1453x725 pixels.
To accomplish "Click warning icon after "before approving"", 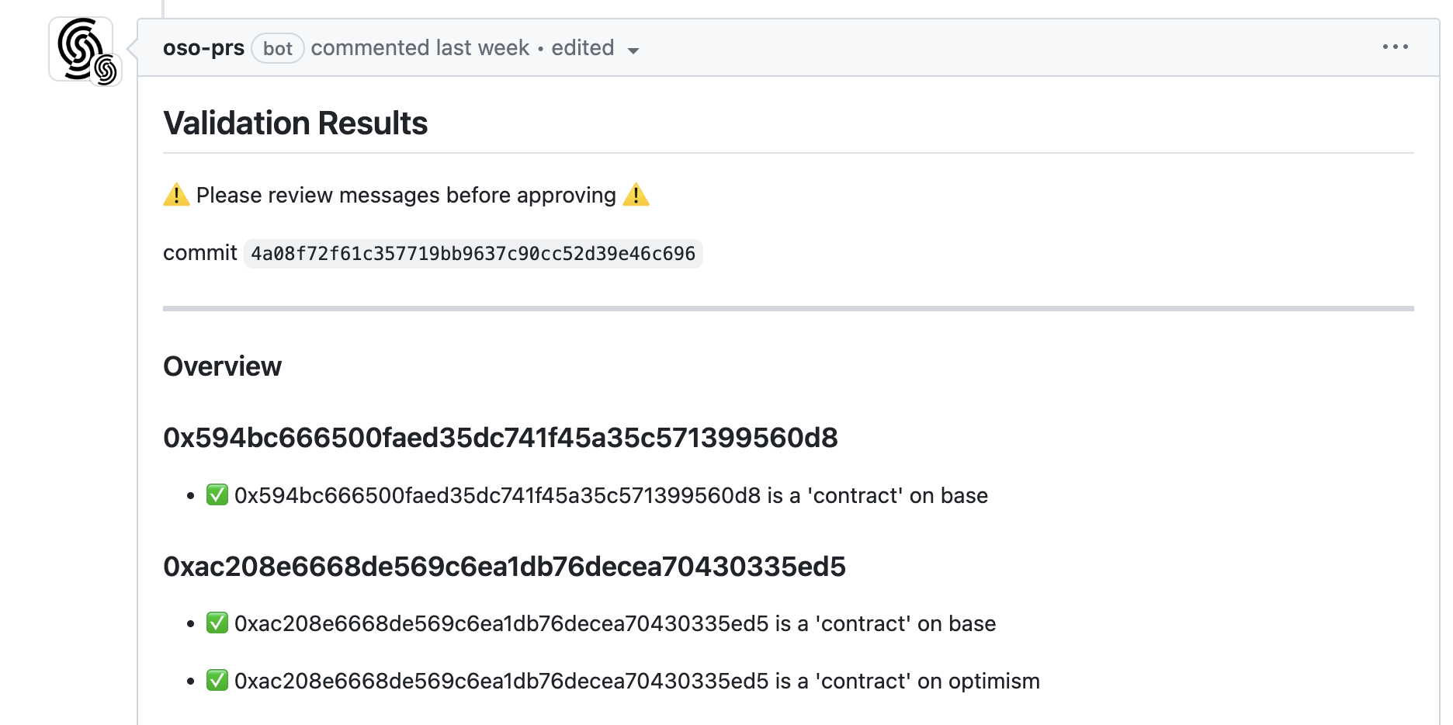I will [x=636, y=195].
